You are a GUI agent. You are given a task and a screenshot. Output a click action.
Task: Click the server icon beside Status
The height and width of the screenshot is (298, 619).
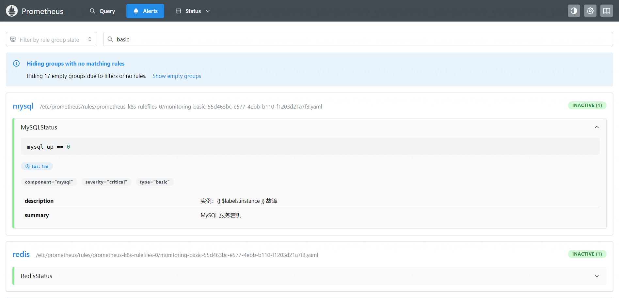tap(178, 11)
